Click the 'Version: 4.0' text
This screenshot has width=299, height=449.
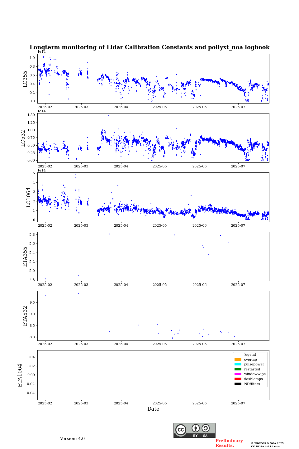click(72, 439)
